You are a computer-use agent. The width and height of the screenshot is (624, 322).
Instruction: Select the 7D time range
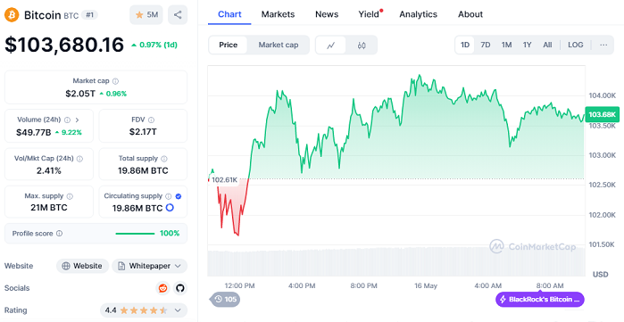click(485, 45)
